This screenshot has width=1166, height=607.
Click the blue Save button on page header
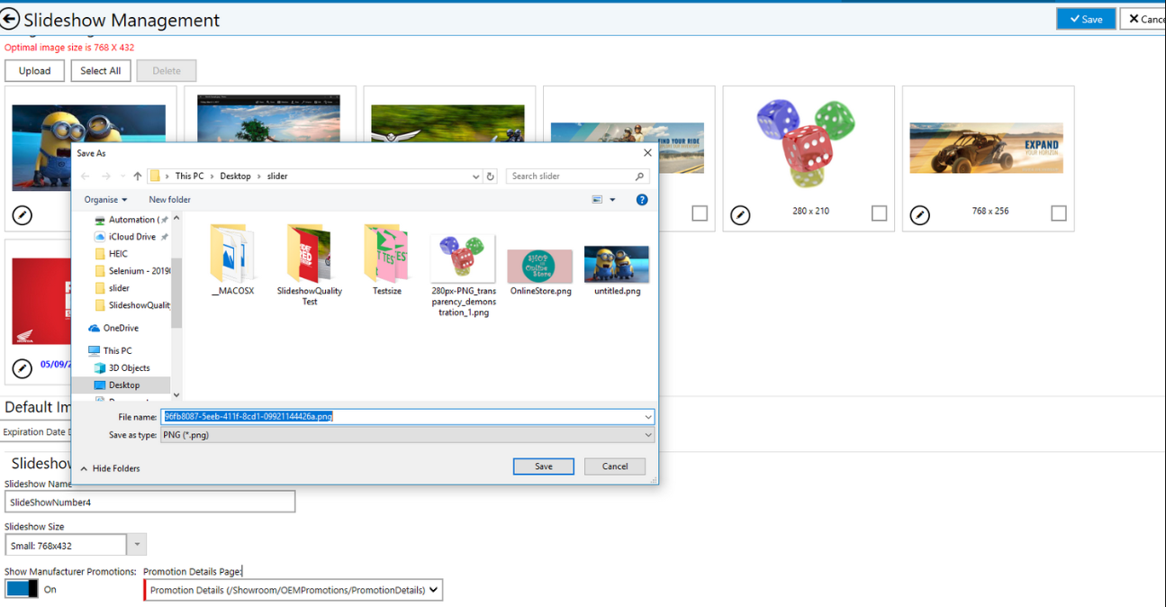1085,19
